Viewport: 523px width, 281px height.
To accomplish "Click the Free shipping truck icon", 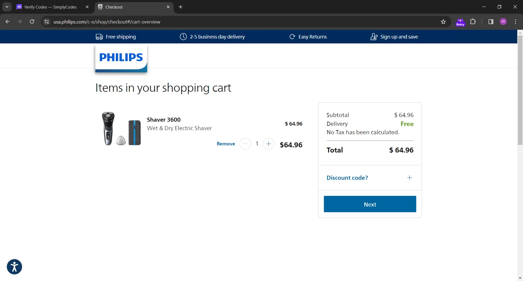I will 99,37.
